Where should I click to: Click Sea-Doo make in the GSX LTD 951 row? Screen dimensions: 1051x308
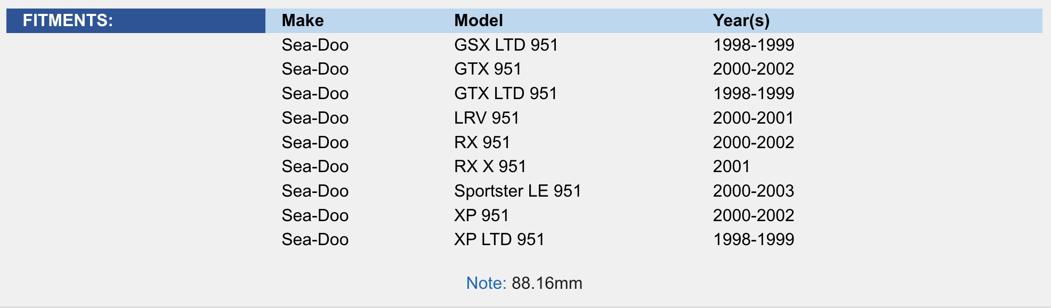tap(315, 45)
